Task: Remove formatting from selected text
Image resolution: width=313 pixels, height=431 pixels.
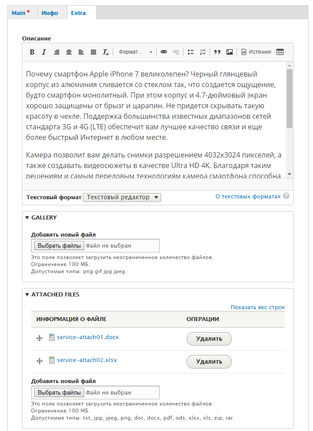Action: pyautogui.click(x=106, y=52)
